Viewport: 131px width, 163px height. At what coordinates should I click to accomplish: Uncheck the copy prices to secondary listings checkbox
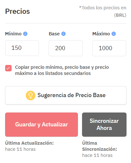tap(8, 68)
